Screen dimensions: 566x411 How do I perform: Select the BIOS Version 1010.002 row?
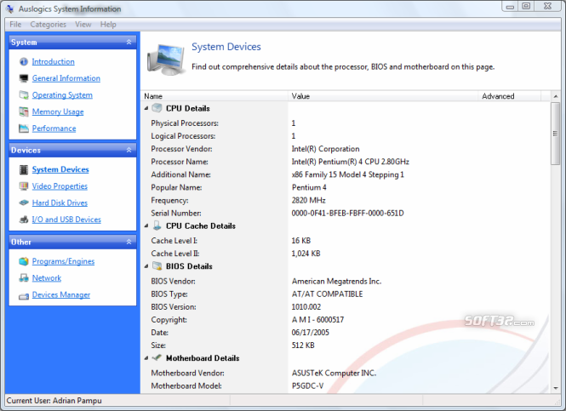[346, 306]
